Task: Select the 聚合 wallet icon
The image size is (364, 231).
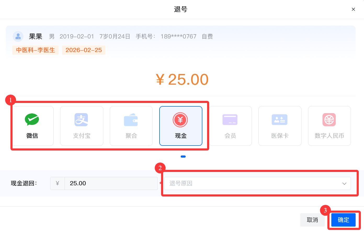Action: point(131,120)
